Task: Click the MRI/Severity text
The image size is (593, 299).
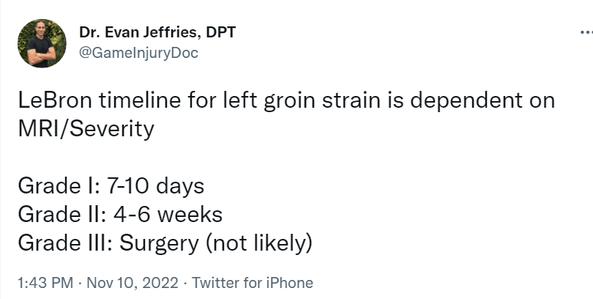Action: click(86, 129)
